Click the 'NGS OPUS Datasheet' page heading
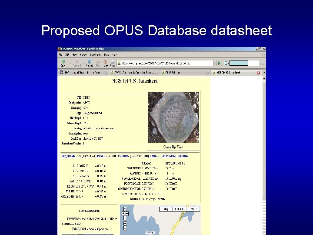 tap(135, 81)
